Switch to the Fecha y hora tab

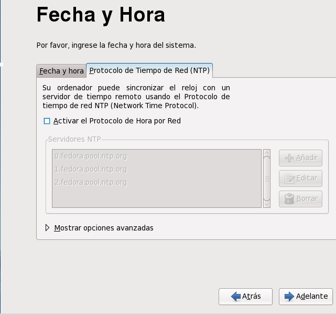(61, 71)
